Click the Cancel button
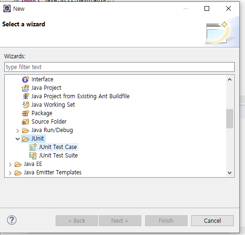This screenshot has width=245, height=235. click(212, 220)
